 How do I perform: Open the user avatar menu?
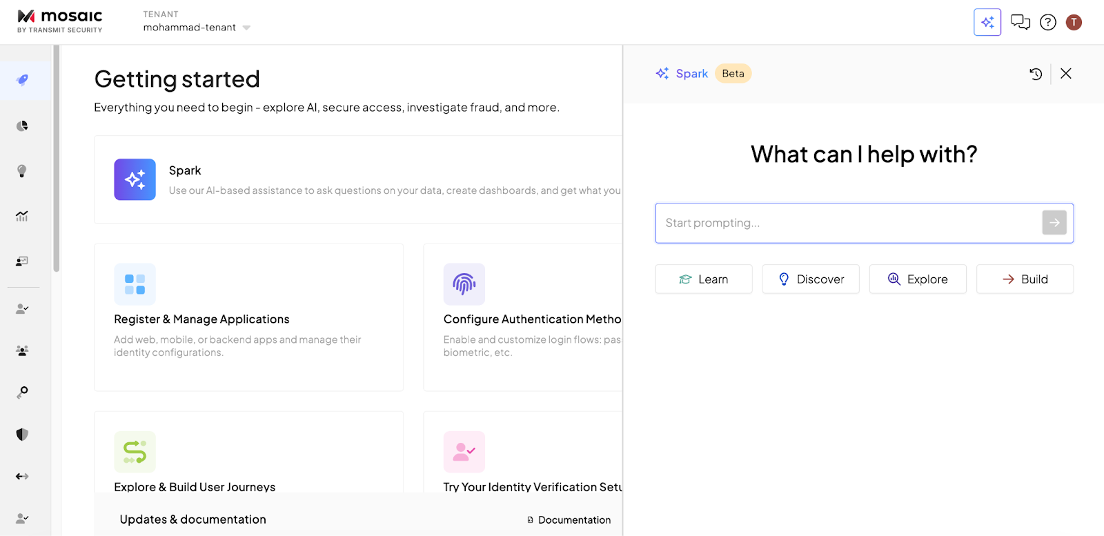point(1074,23)
